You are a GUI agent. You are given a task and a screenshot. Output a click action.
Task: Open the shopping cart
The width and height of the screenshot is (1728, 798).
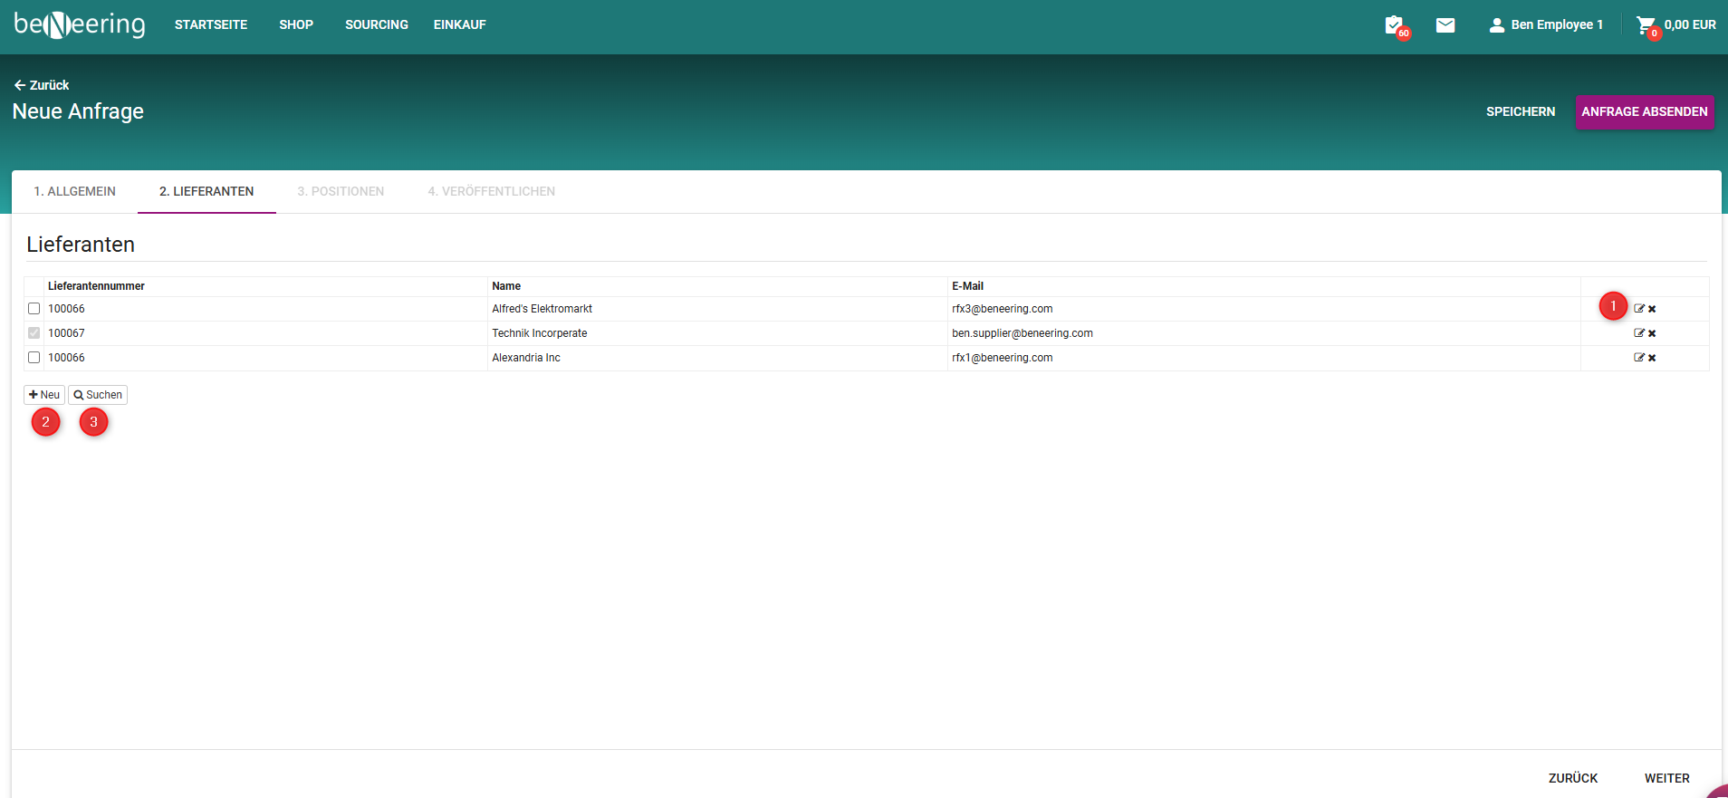[x=1646, y=25]
